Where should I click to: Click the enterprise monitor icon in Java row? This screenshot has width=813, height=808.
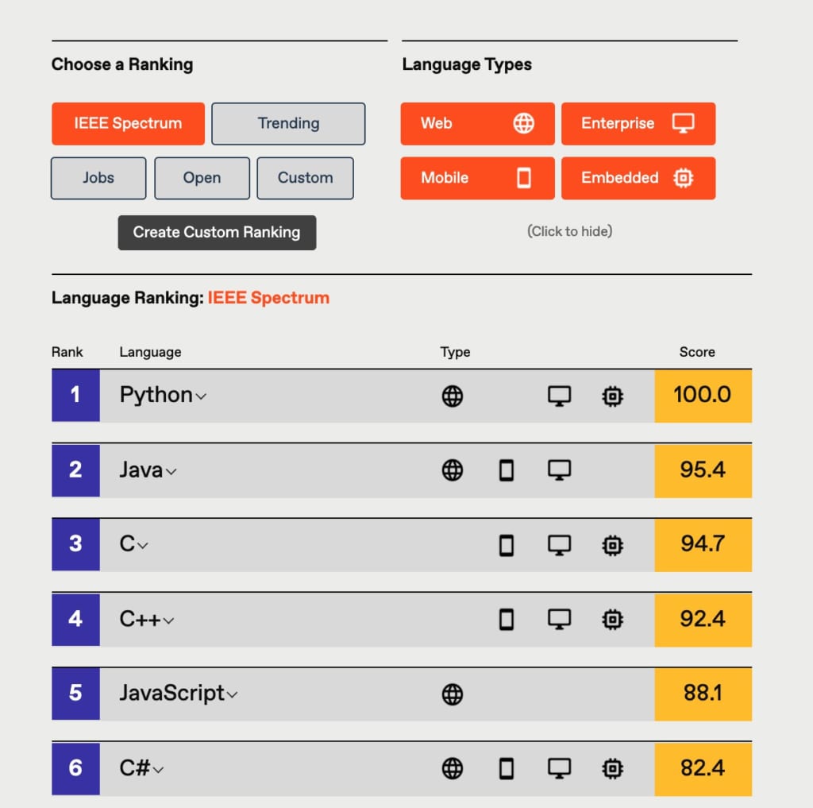[x=560, y=470]
